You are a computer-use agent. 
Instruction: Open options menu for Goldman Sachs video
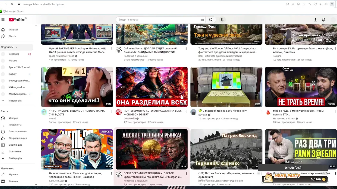pos(186,49)
